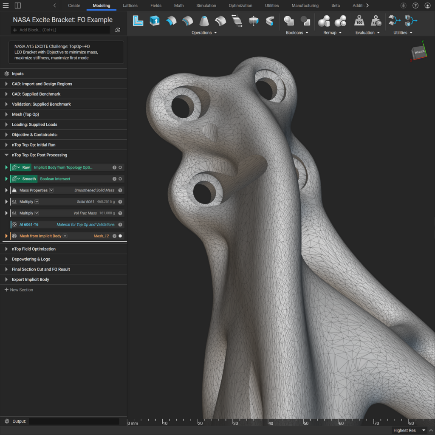Viewport: 435px width, 435px height.
Task: Toggle visibility circle of Raw block
Action: coord(120,167)
